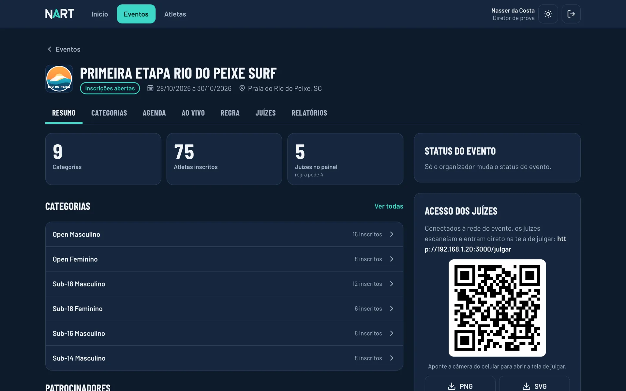This screenshot has width=626, height=391.
Task: Click the regra pede 4 note
Action: 309,175
